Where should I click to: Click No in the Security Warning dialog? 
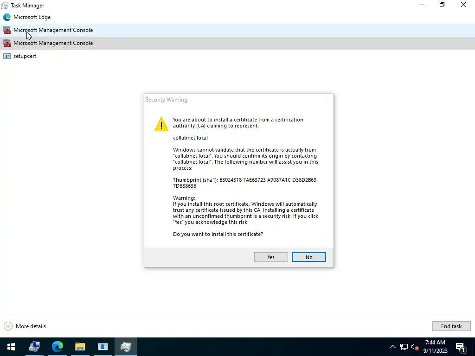pos(308,257)
